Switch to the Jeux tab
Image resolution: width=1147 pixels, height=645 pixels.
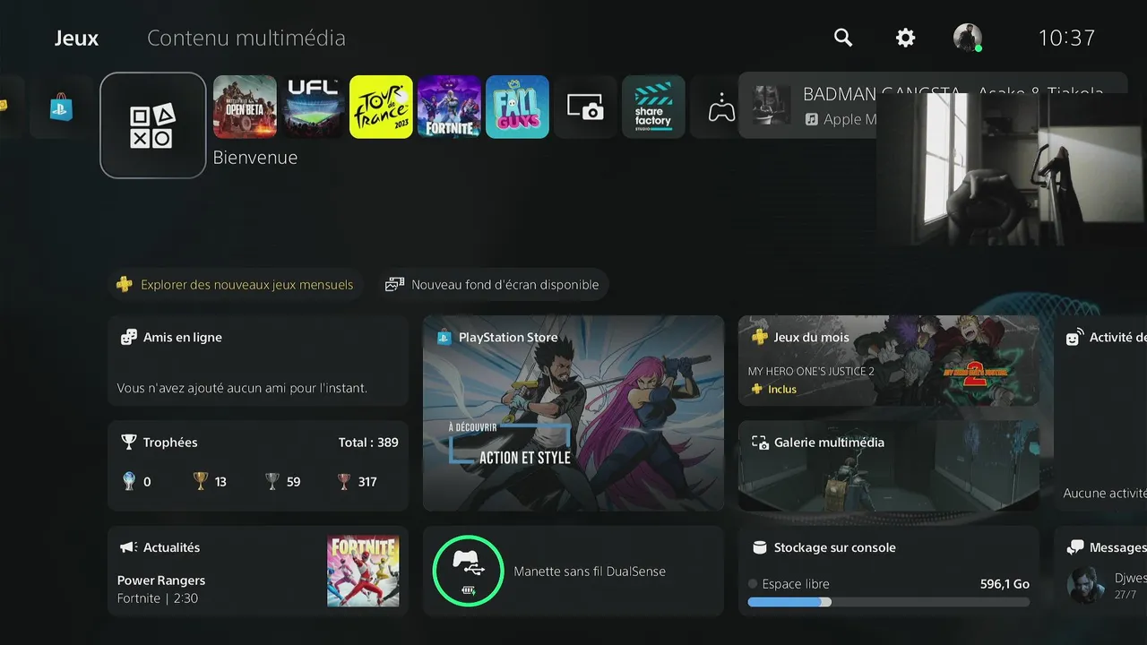click(77, 39)
